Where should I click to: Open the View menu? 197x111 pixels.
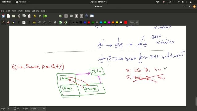click(14, 11)
